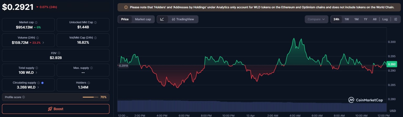Click the Profile score info icon
This screenshot has height=117, width=403.
[24, 97]
